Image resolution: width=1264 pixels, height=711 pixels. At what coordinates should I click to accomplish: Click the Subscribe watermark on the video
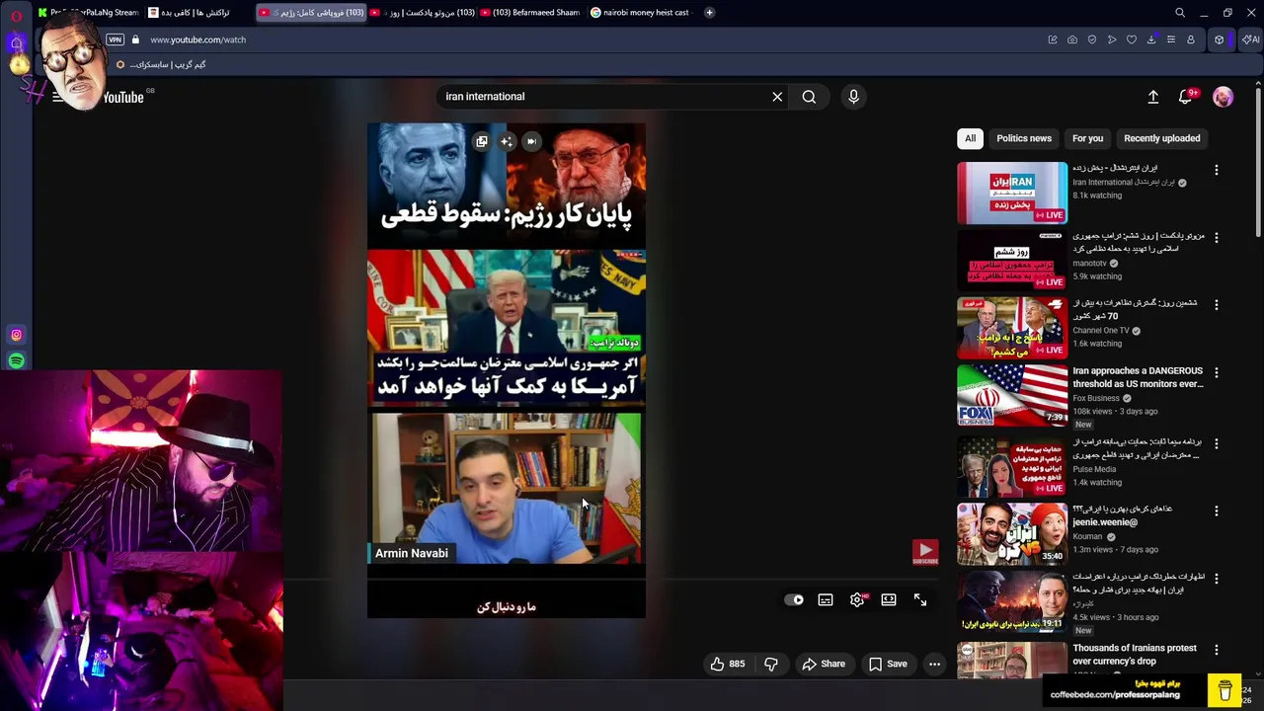(925, 552)
